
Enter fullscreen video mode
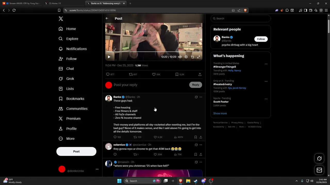click(199, 57)
